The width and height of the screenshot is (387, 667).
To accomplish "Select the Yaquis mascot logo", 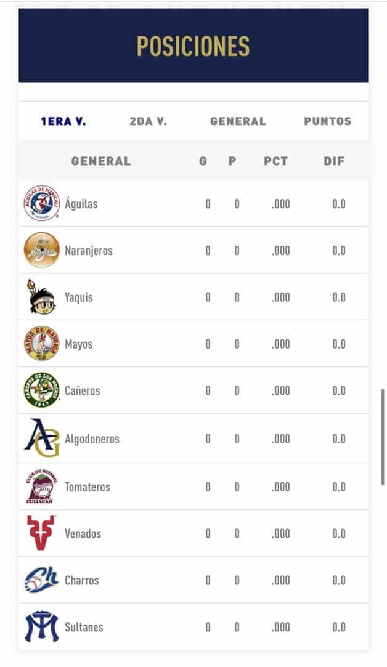I will pyautogui.click(x=42, y=297).
